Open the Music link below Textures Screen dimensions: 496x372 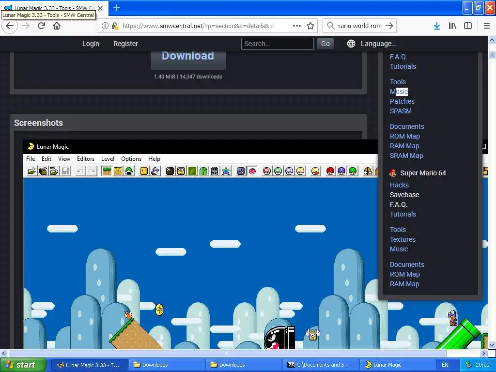coord(399,249)
